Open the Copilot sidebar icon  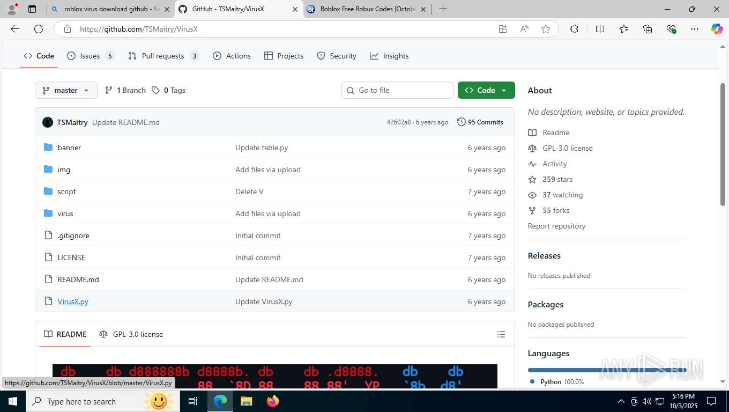717,29
